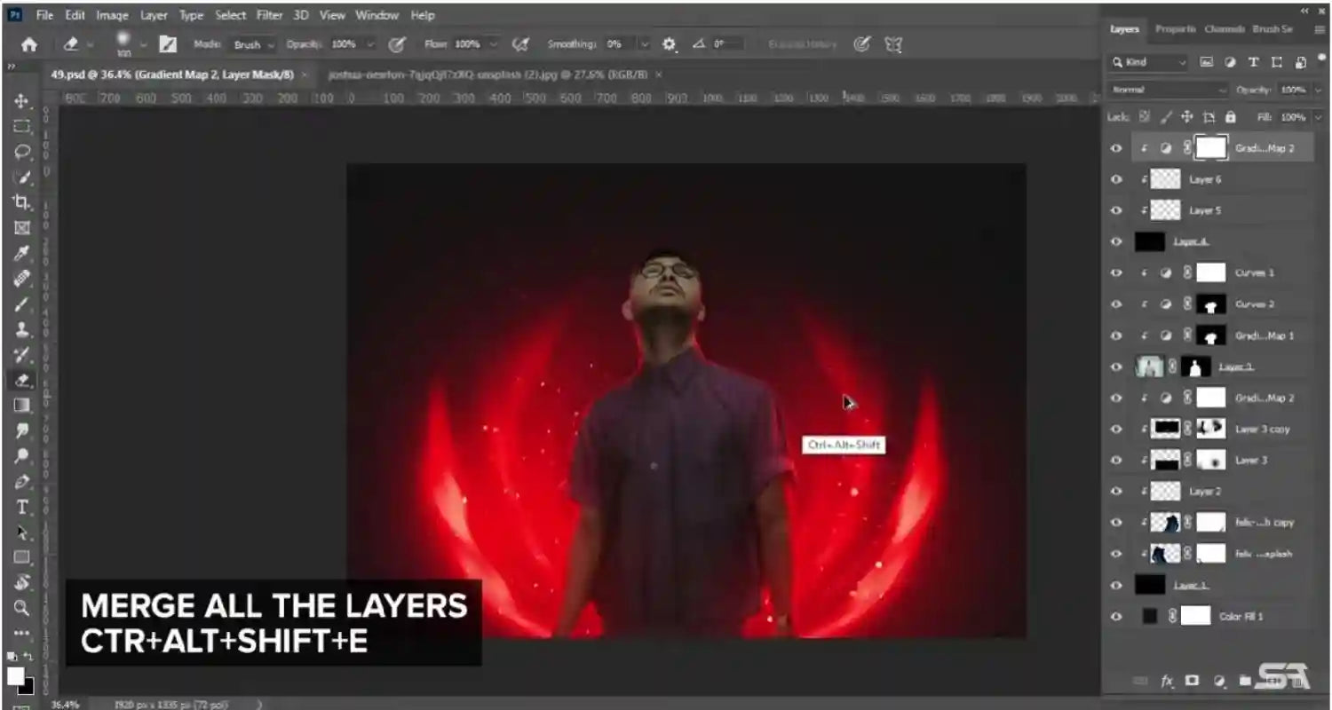Select the Eraser tool in the toolbox
This screenshot has width=1332, height=710.
pyautogui.click(x=21, y=380)
